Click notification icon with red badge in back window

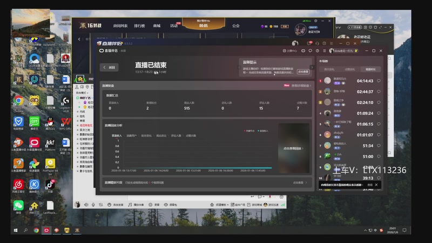(309, 43)
